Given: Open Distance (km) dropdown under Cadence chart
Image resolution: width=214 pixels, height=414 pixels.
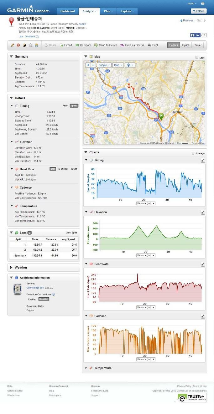Looking at the screenshot, I should click(146, 359).
